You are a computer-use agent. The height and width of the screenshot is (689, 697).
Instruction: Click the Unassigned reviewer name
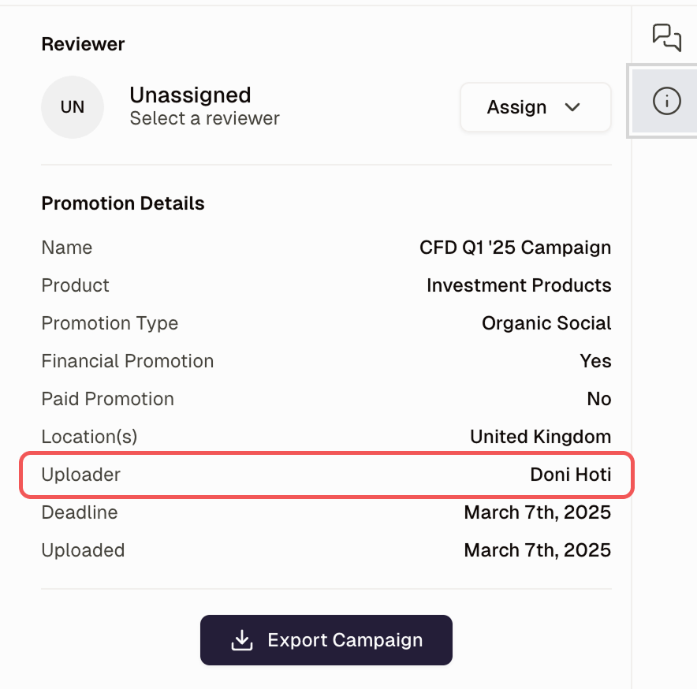190,95
